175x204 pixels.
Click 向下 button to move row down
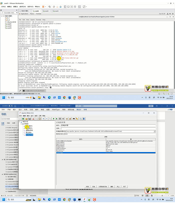[x=124, y=187]
